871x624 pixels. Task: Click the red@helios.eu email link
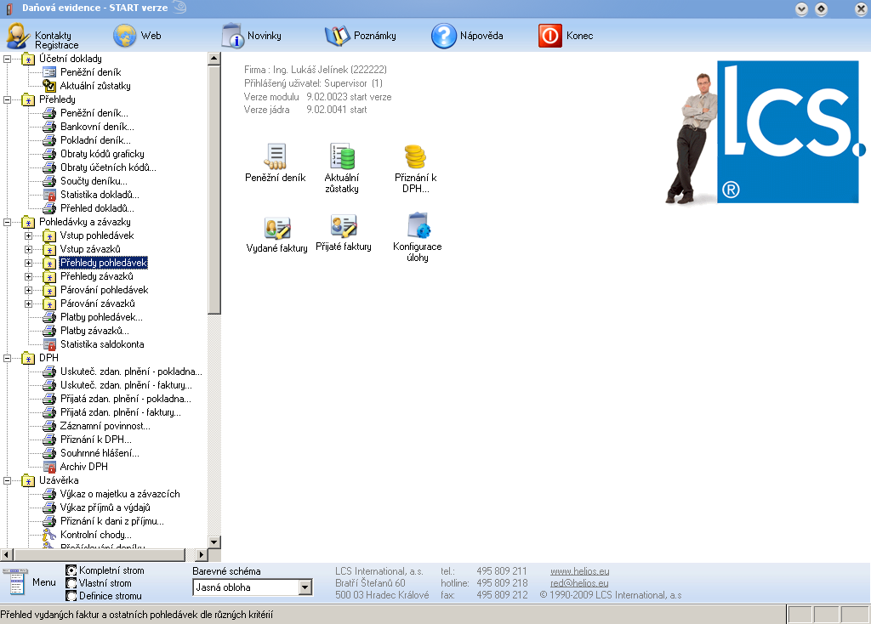click(579, 583)
